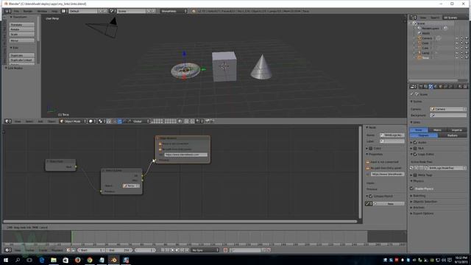
Task: Click the Lamp object icon in outliner
Action: [419, 52]
